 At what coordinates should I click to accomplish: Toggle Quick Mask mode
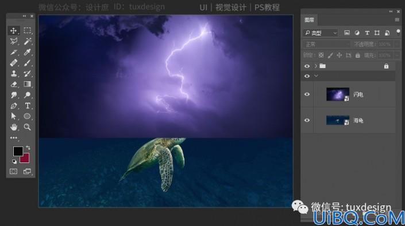point(13,172)
